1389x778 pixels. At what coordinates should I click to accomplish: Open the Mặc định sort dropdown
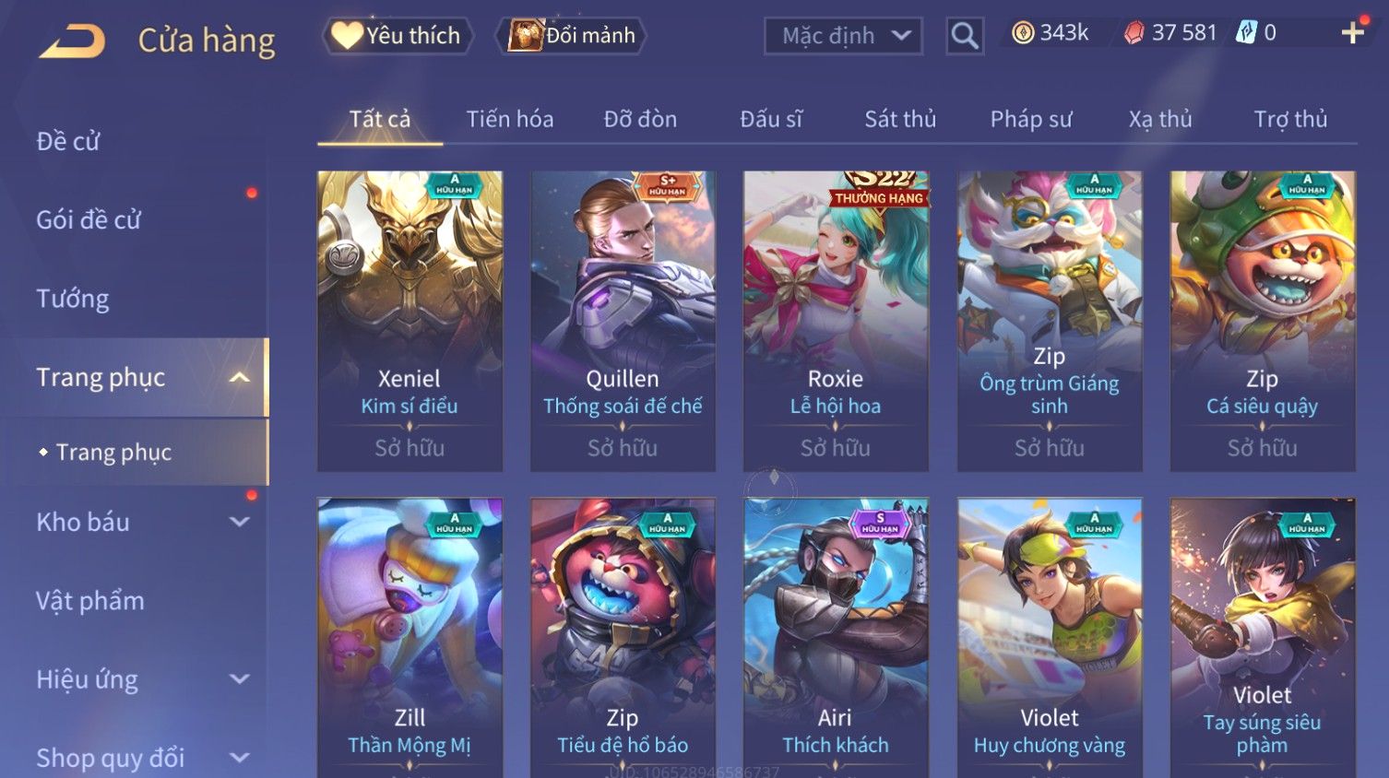(843, 36)
